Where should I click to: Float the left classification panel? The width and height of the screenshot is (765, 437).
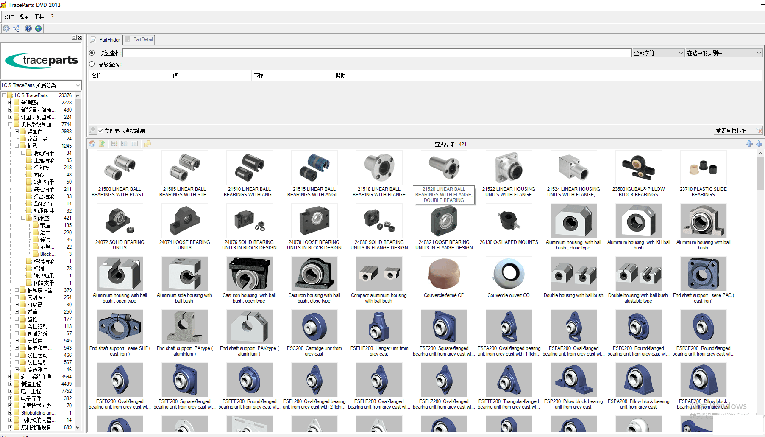coord(75,38)
